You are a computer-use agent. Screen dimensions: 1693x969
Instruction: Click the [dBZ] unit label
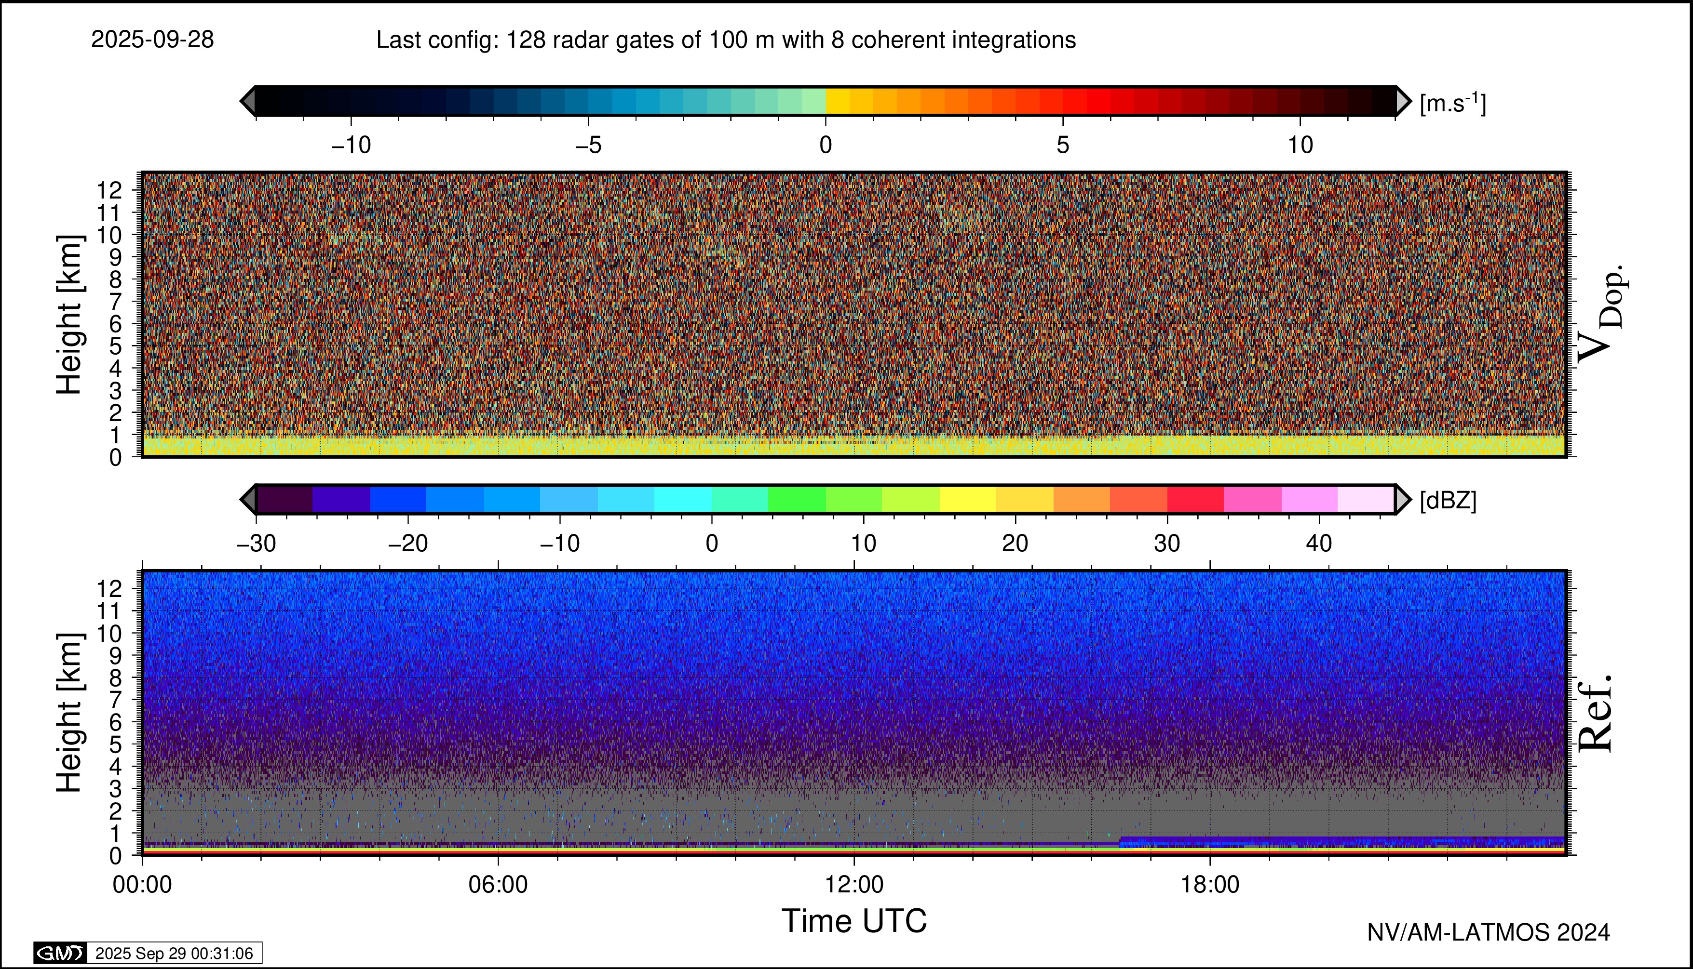pyautogui.click(x=1448, y=501)
